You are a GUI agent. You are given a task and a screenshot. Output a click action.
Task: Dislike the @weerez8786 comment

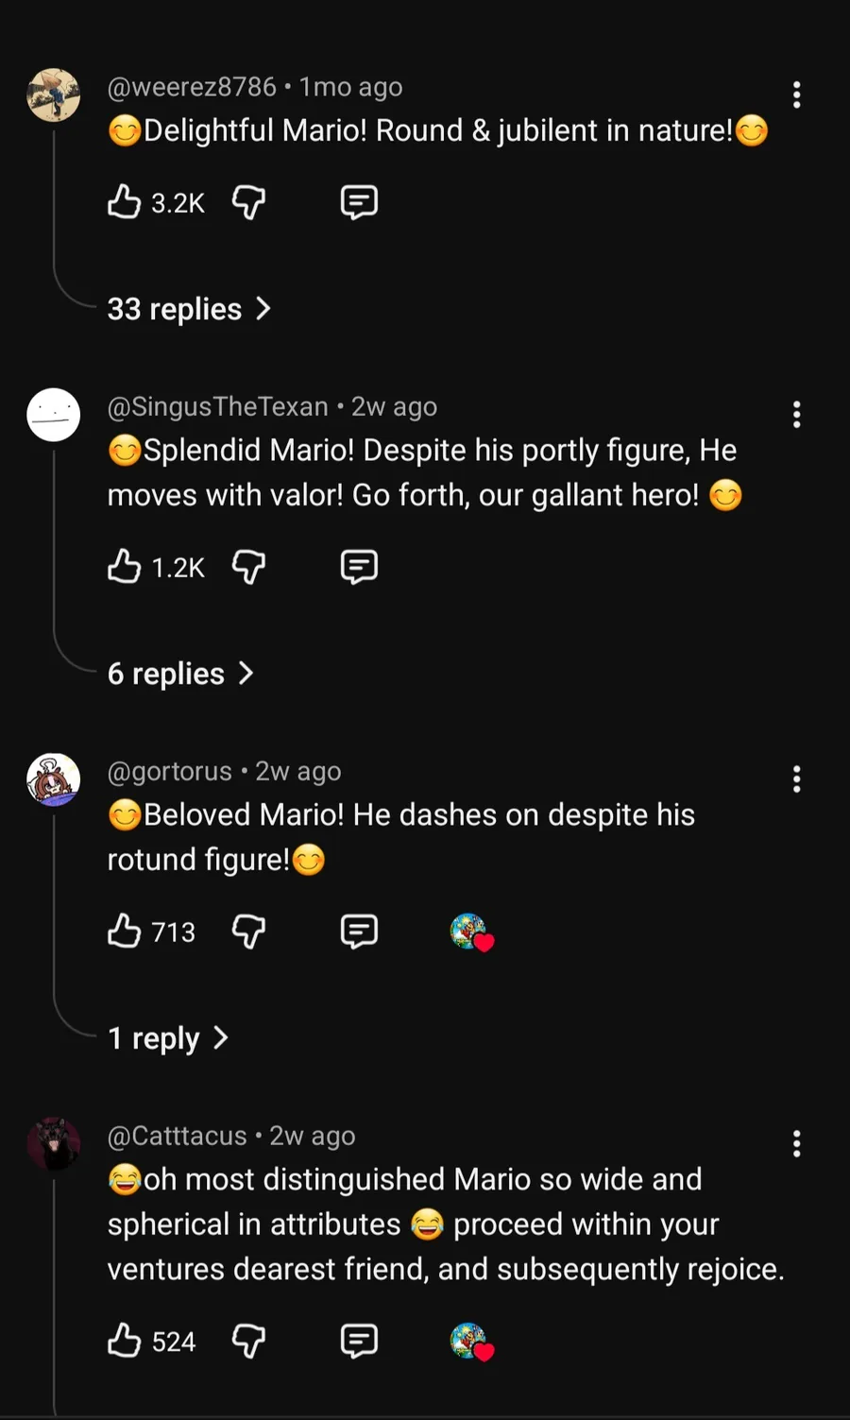248,202
